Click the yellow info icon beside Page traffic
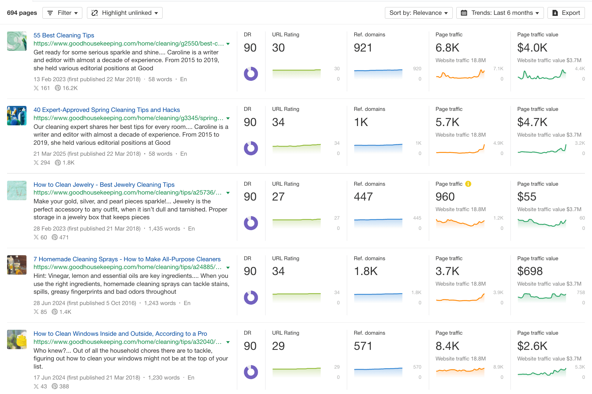 point(468,184)
